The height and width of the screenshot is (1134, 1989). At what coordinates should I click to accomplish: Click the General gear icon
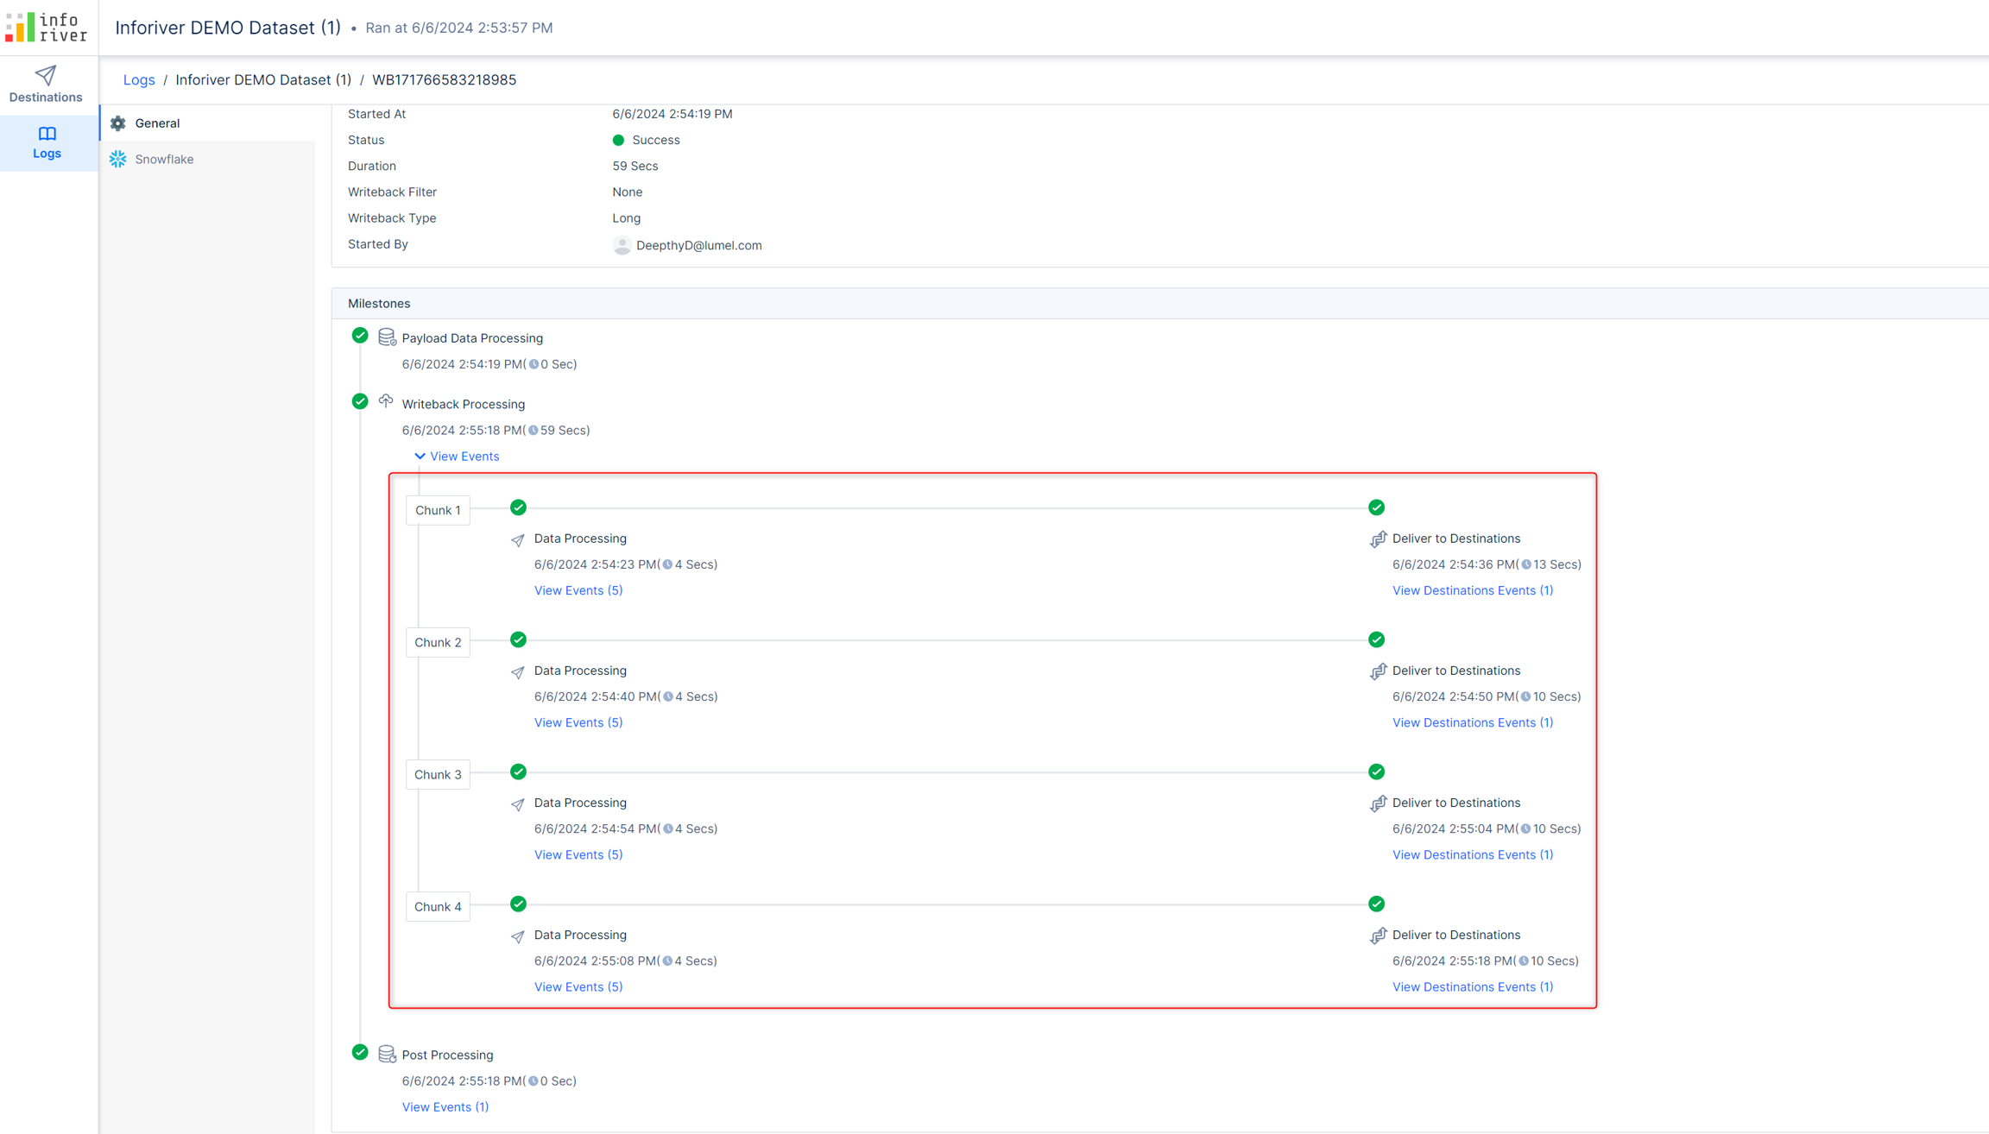tap(118, 123)
